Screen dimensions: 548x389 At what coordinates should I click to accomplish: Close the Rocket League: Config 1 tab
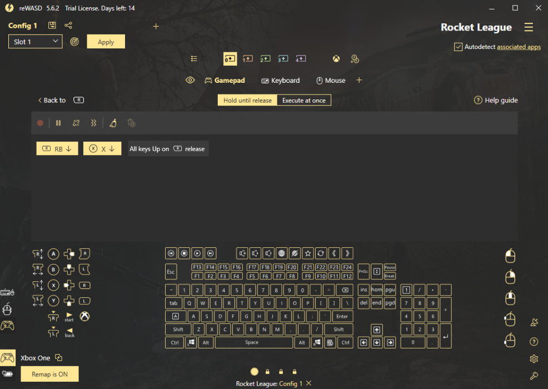click(308, 383)
